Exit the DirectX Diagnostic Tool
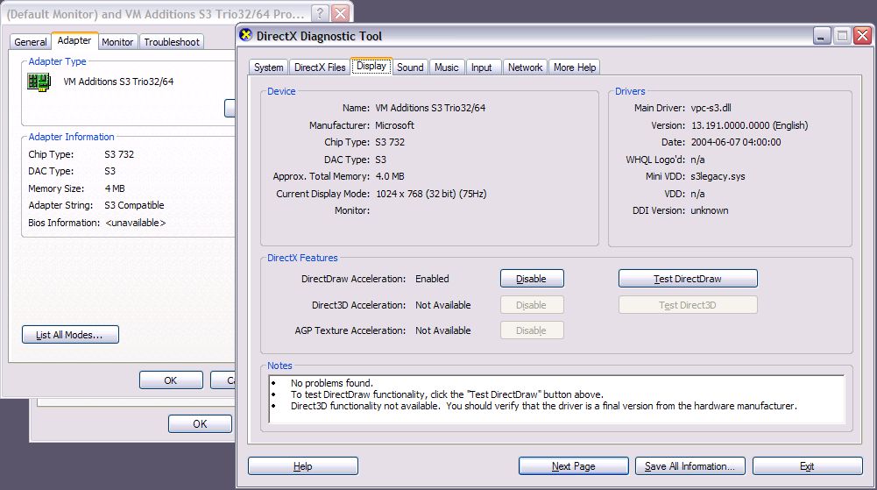This screenshot has width=877, height=490. pos(807,466)
